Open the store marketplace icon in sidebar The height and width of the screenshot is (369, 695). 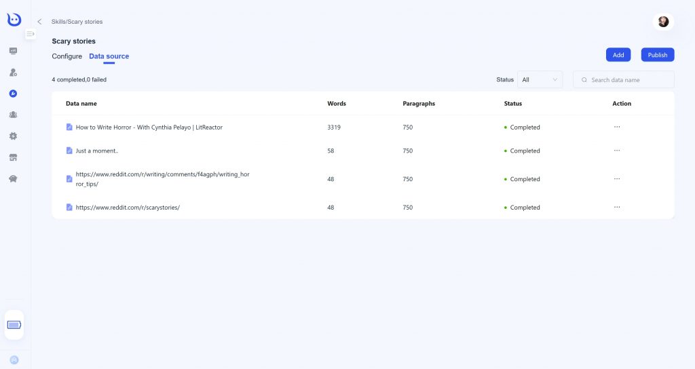pos(14,157)
